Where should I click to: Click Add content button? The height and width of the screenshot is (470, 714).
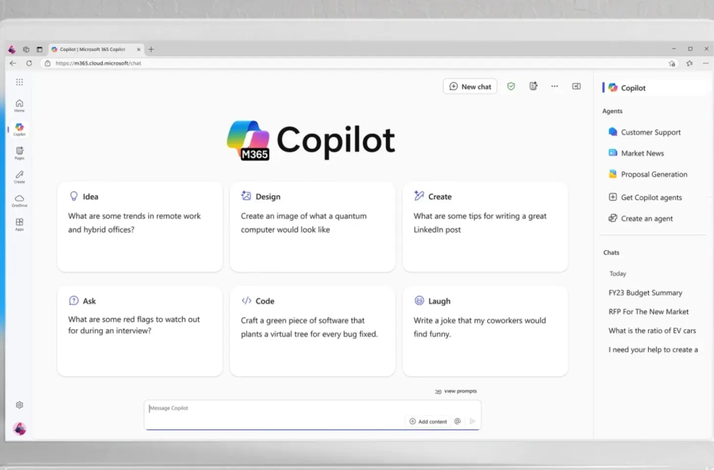[x=428, y=422]
